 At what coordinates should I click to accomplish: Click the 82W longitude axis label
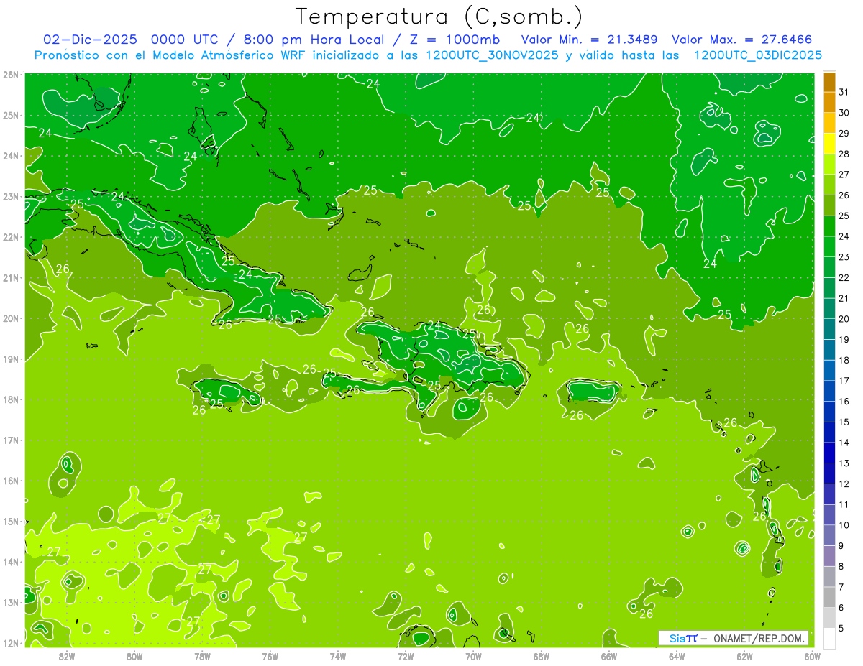pos(67,655)
